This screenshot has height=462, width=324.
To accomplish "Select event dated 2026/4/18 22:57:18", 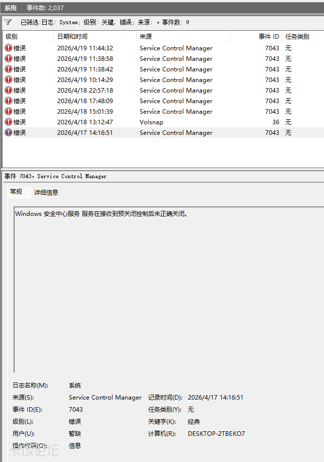I will pos(163,91).
